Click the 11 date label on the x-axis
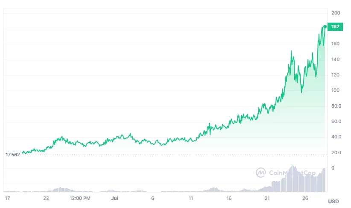 (x=191, y=198)
